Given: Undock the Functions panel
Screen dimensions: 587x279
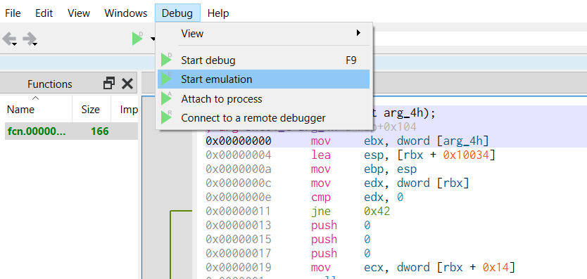Looking at the screenshot, I should (109, 84).
